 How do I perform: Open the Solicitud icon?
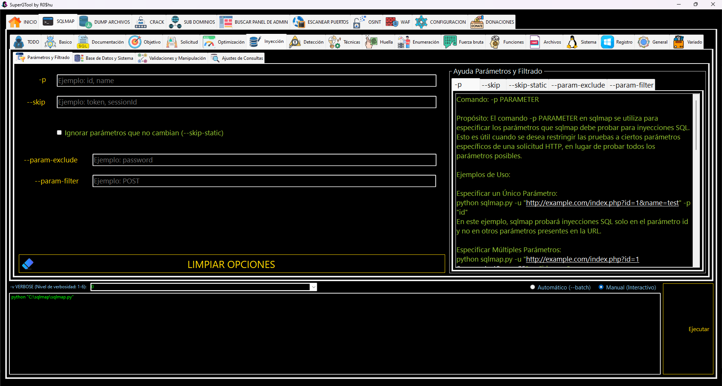click(172, 42)
